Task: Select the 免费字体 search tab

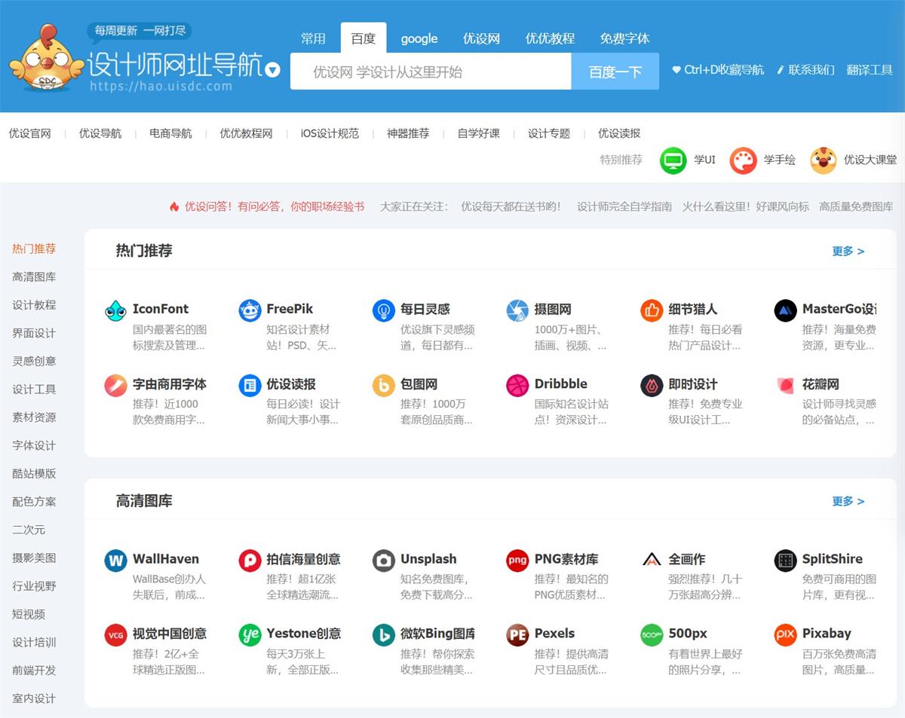Action: pyautogui.click(x=624, y=38)
